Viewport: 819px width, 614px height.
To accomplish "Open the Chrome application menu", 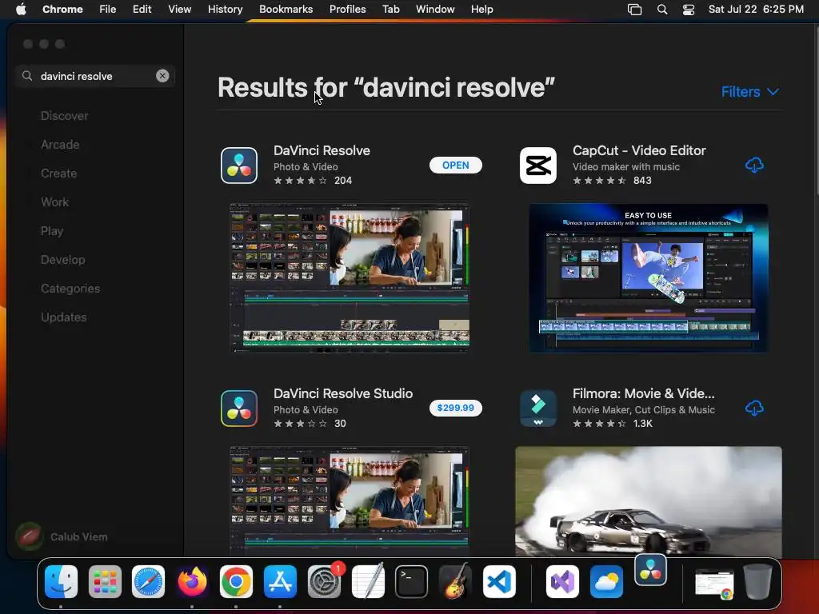I will tap(62, 10).
